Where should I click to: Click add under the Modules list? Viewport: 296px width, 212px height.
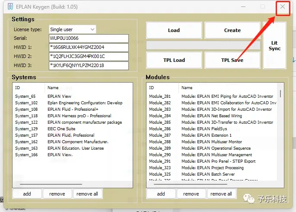tap(161, 194)
